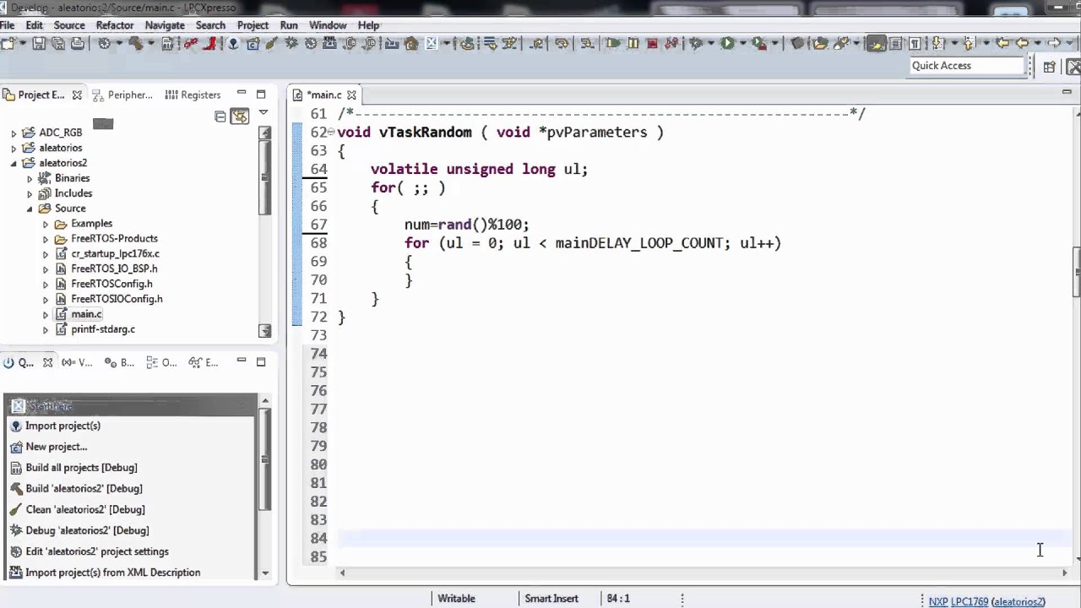This screenshot has width=1081, height=608.
Task: Click the red boot icon in toolbar
Action: point(210,43)
